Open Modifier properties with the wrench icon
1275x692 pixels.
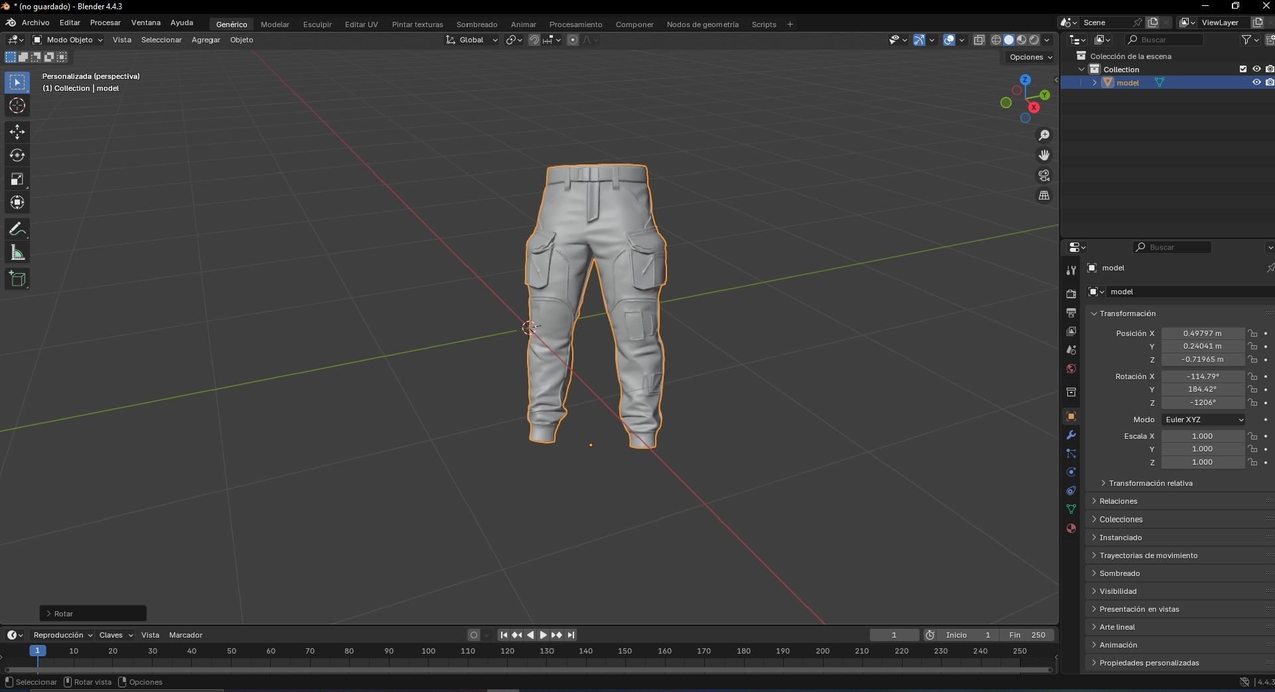1071,434
